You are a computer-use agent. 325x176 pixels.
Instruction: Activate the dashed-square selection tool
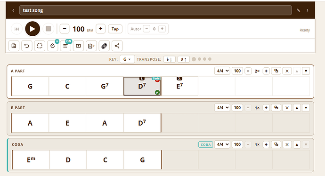40,46
